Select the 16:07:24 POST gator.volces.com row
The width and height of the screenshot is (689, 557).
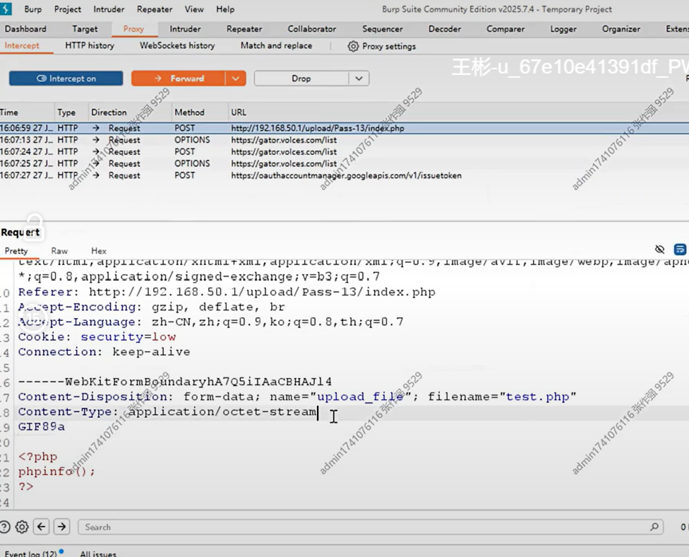(x=344, y=152)
